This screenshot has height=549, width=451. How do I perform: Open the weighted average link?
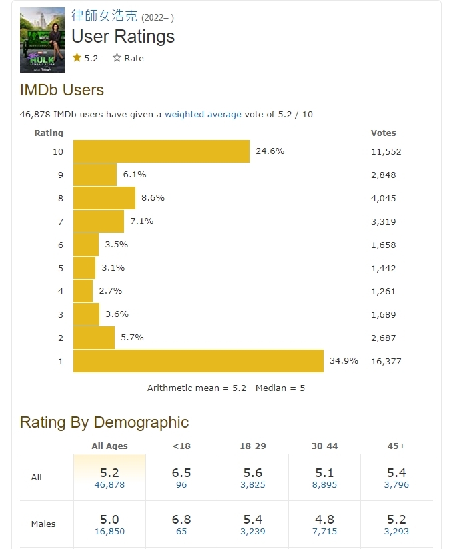(203, 114)
